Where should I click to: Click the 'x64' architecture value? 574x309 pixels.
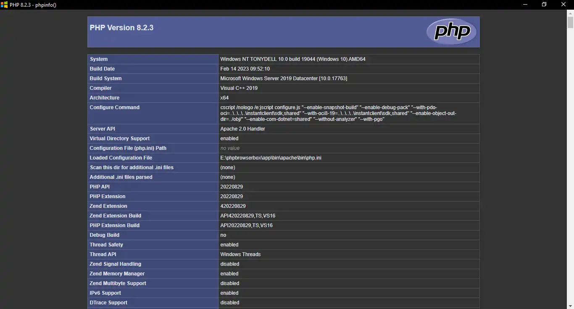coord(224,98)
